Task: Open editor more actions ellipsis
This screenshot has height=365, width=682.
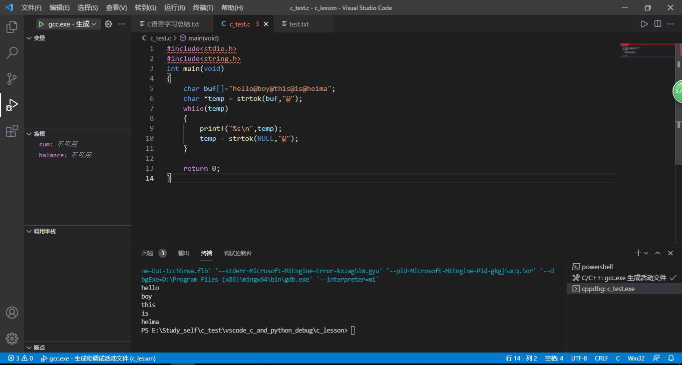Action: pyautogui.click(x=671, y=24)
